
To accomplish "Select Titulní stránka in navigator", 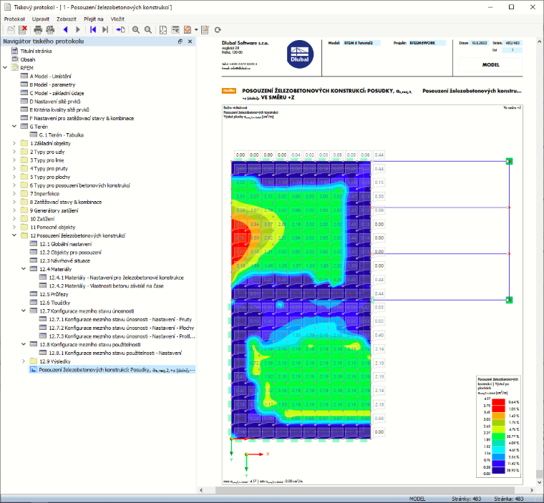I will point(36,51).
